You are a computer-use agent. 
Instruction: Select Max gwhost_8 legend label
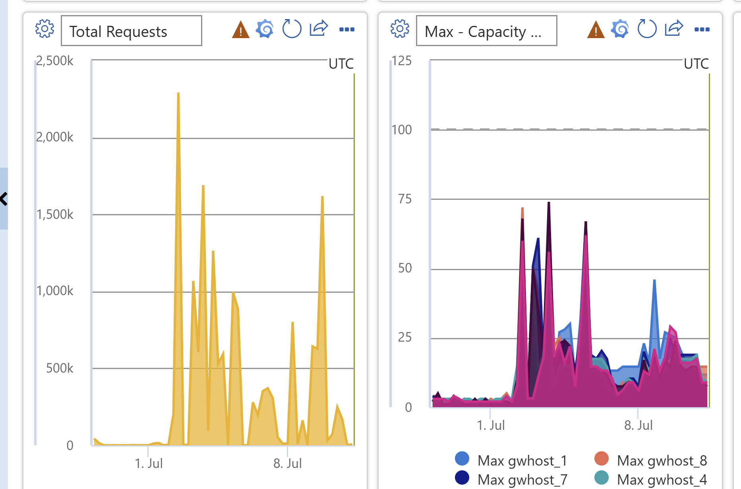(662, 461)
